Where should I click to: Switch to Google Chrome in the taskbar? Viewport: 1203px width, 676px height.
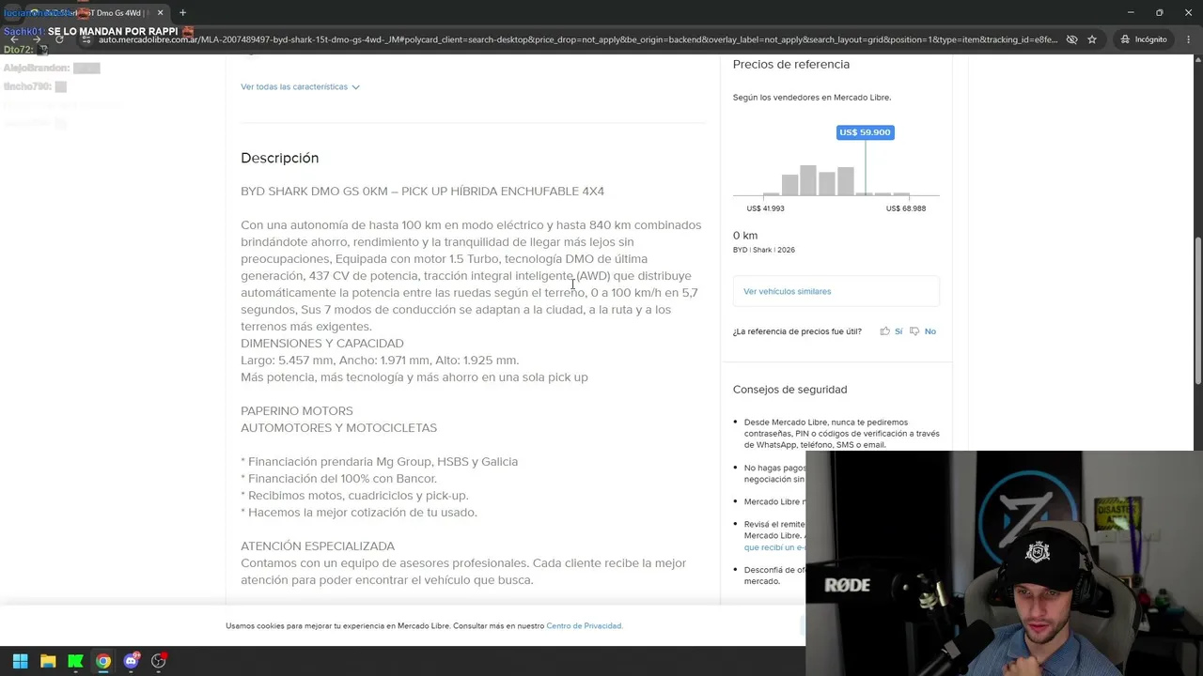pos(103,661)
